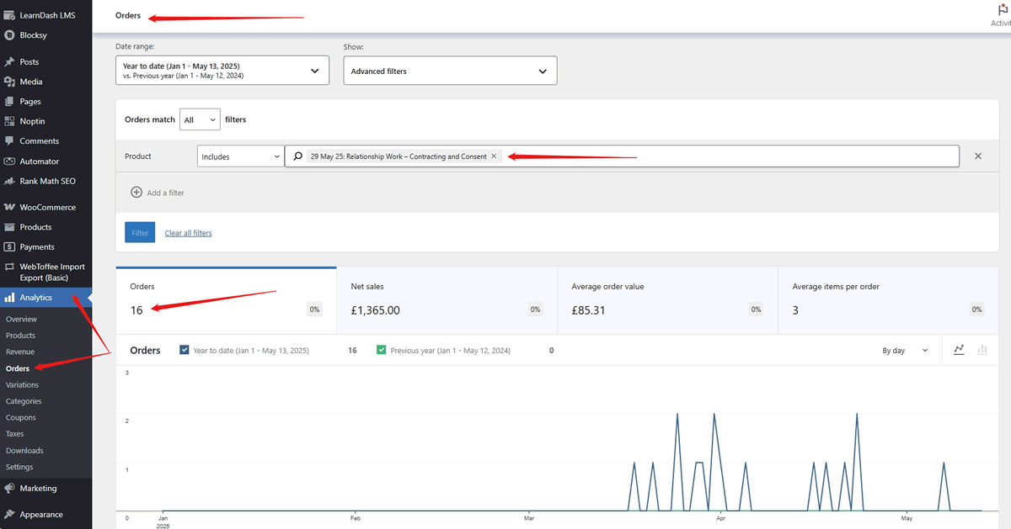Screen dimensions: 1011x529
Task: Click the search magnifier in product field
Action: pyautogui.click(x=298, y=156)
